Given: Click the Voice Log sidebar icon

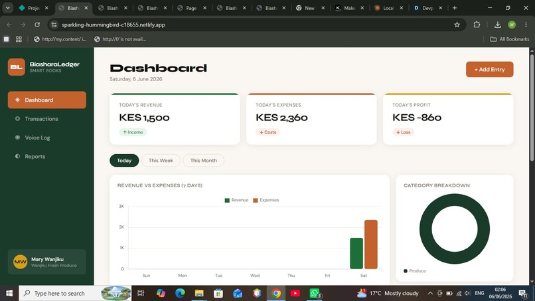Looking at the screenshot, I should point(17,138).
